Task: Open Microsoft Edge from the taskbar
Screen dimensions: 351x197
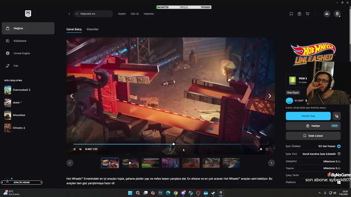Action: click(168, 193)
